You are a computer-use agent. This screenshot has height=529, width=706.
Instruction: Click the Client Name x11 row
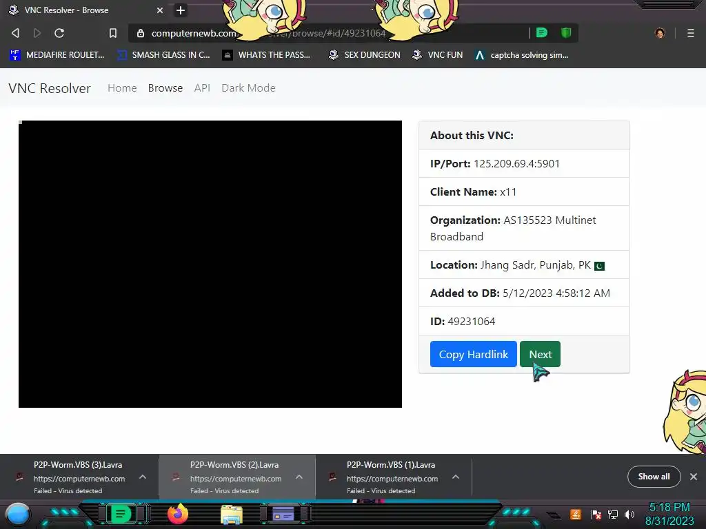coord(524,192)
